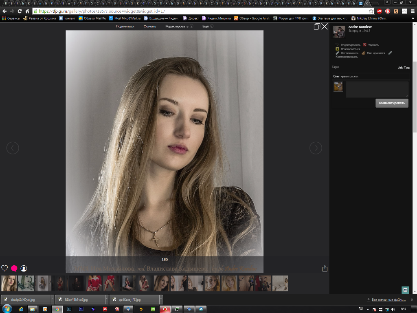The image size is (417, 313).
Task: Close the photo viewer with the X icon
Action: tap(325, 26)
